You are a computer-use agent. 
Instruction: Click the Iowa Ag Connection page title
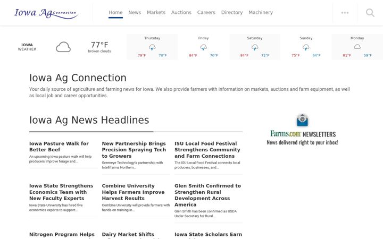[x=78, y=78]
